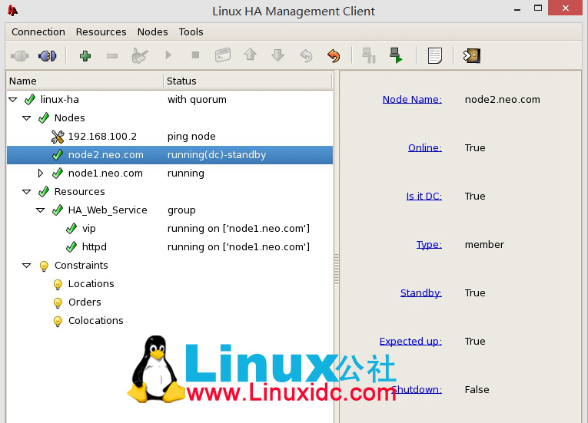588x423 pixels.
Task: Select the httpd resource row
Action: (95, 247)
